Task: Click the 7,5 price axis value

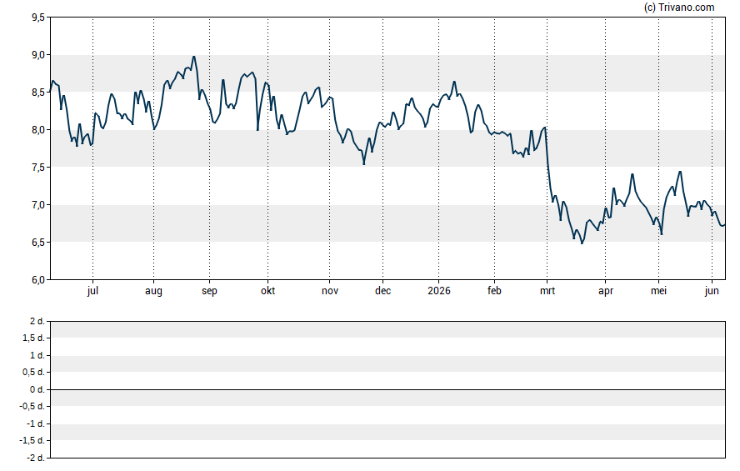Action: 38,168
